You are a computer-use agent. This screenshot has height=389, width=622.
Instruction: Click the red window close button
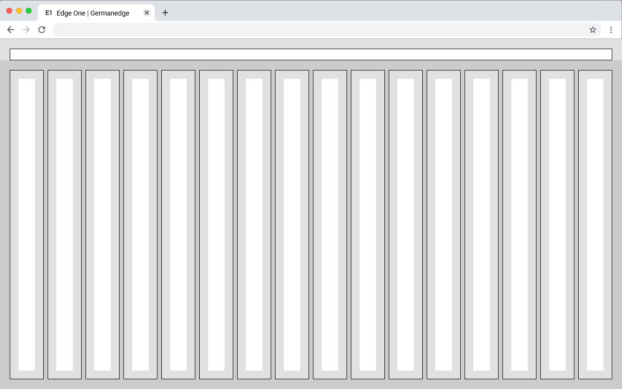(9, 11)
